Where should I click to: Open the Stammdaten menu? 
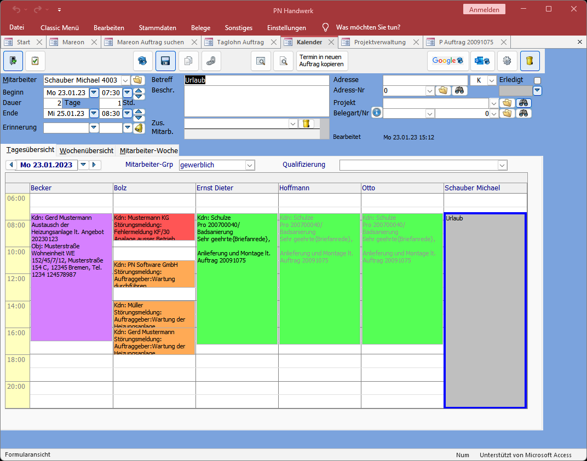pyautogui.click(x=157, y=27)
